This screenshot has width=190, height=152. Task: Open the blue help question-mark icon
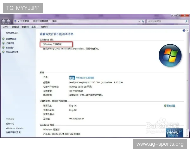click(184, 30)
